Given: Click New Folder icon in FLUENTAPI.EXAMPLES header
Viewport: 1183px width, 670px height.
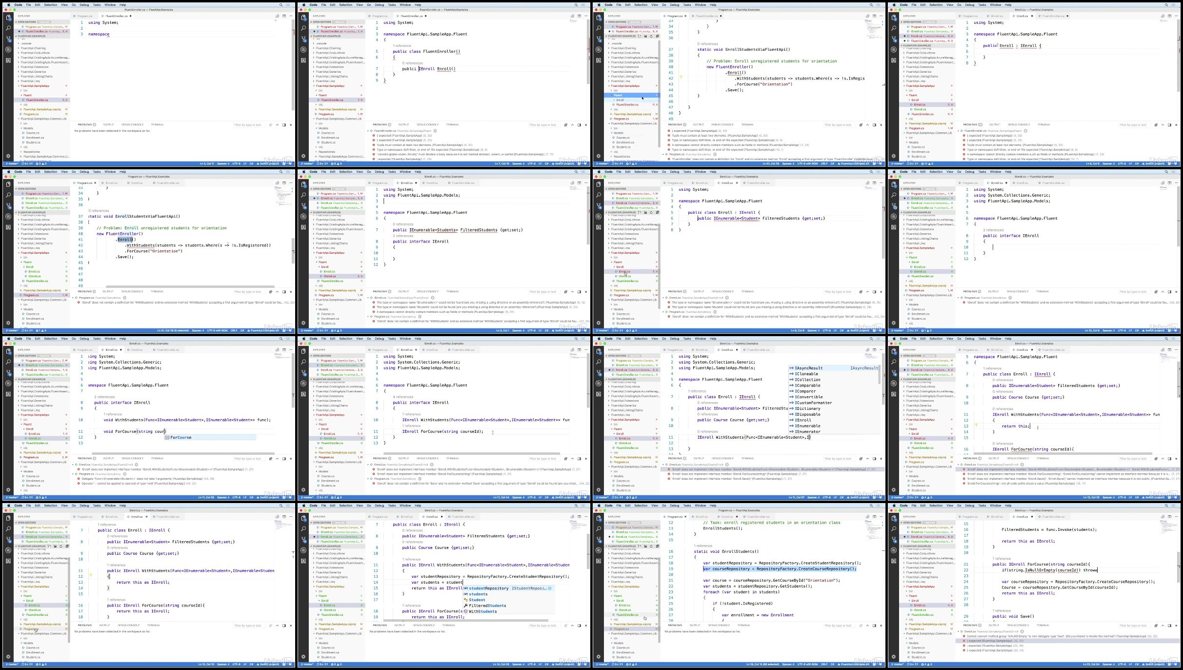Looking at the screenshot, I should coord(645,36).
